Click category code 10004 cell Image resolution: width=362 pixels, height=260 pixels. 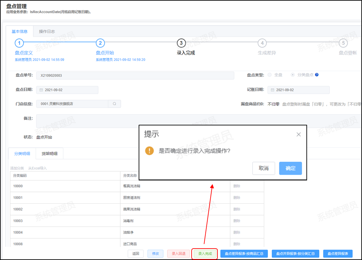pos(65,232)
